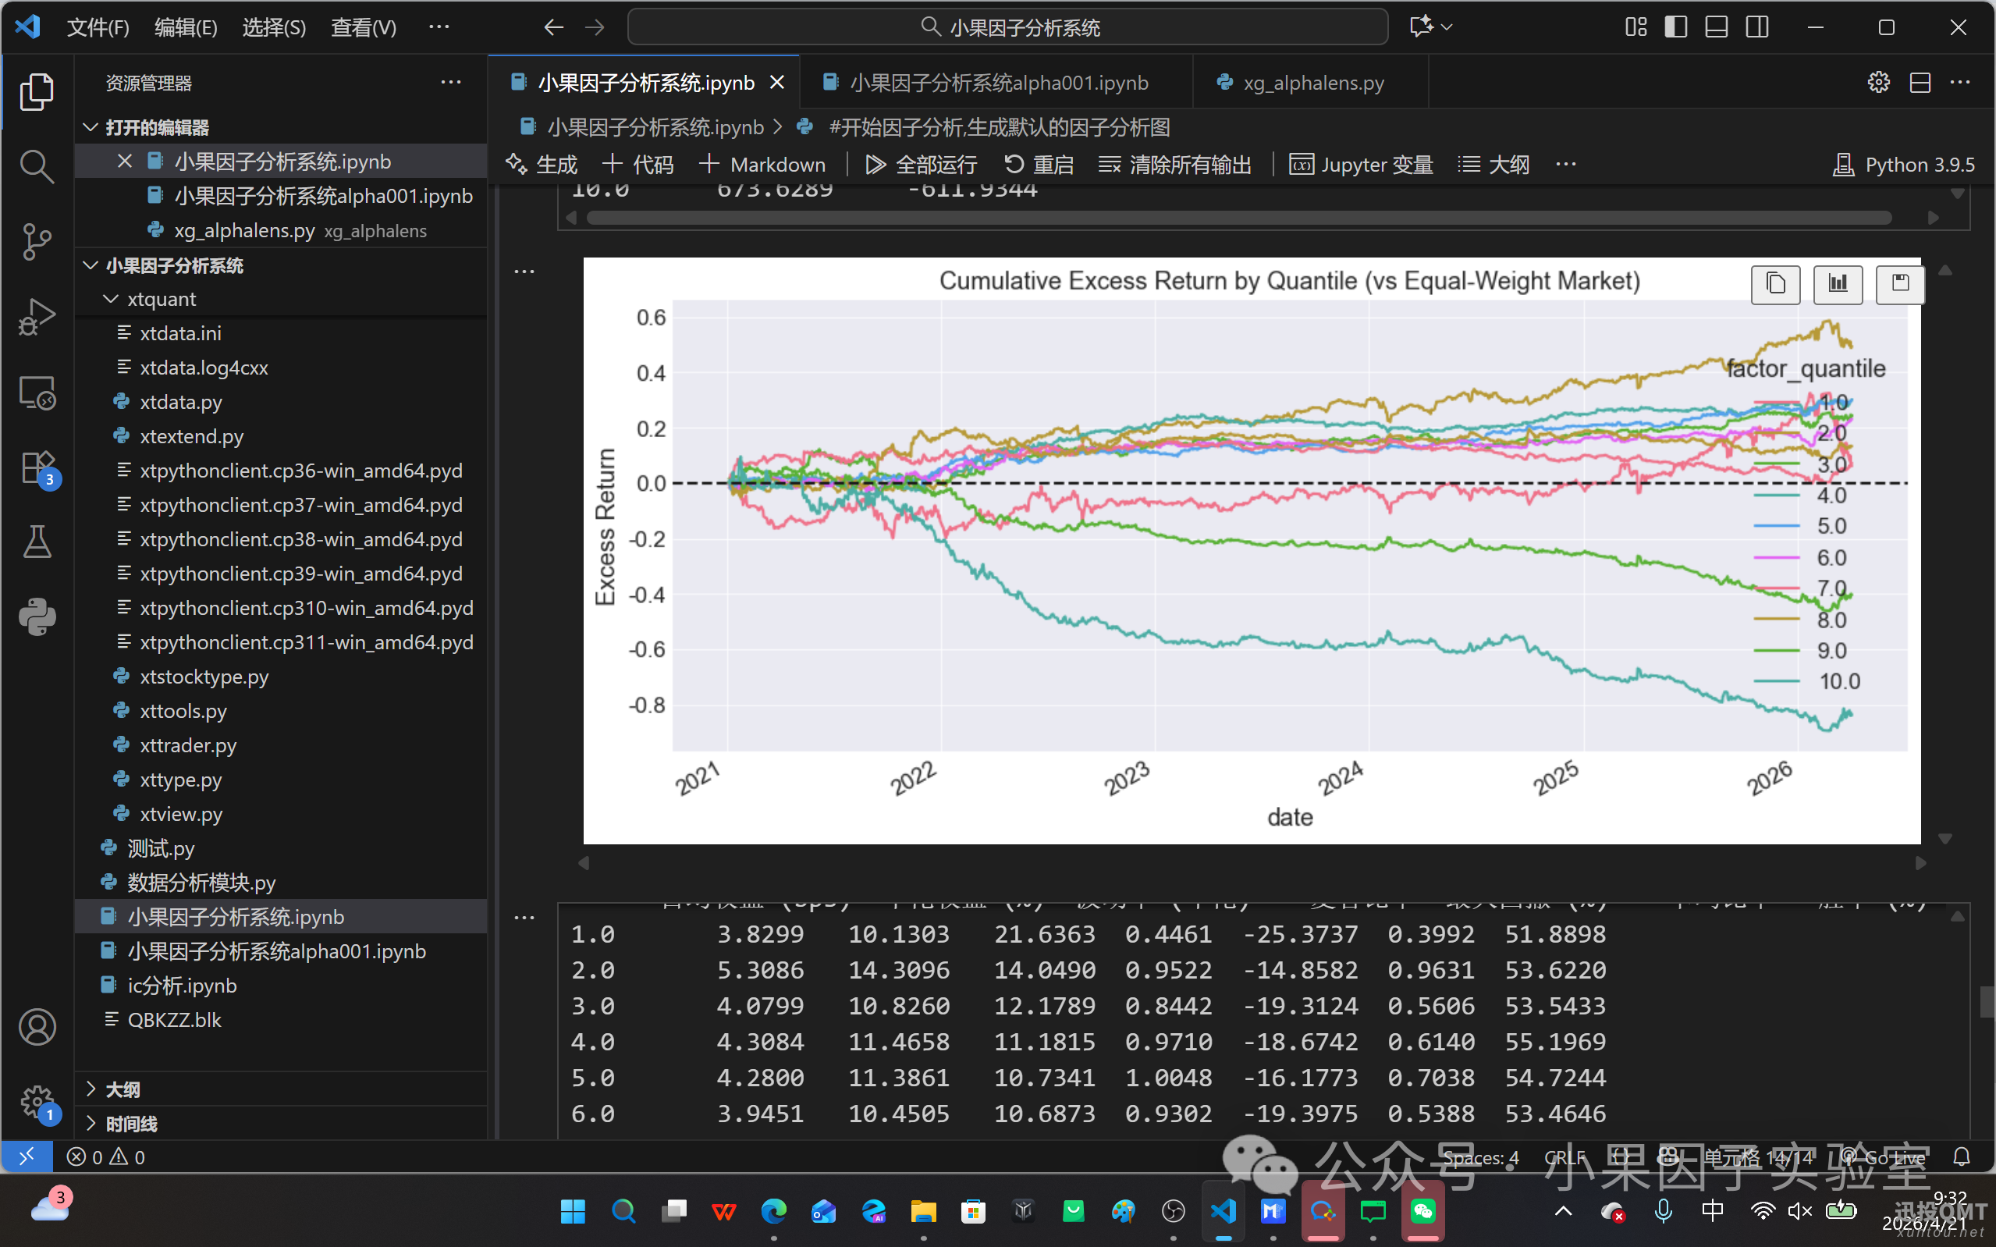1996x1247 pixels.
Task: Save the chart image output
Action: [x=1899, y=285]
